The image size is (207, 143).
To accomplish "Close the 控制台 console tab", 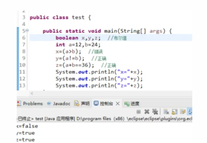I will tap(118, 104).
